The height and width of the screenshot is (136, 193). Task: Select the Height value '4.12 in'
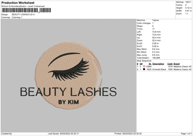pyautogui.click(x=188, y=8)
